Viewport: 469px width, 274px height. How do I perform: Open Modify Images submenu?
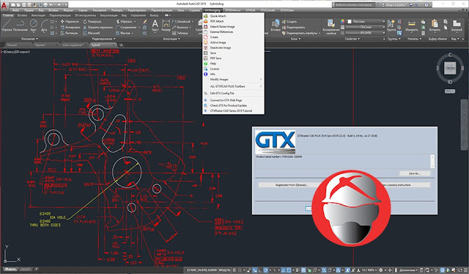point(233,80)
